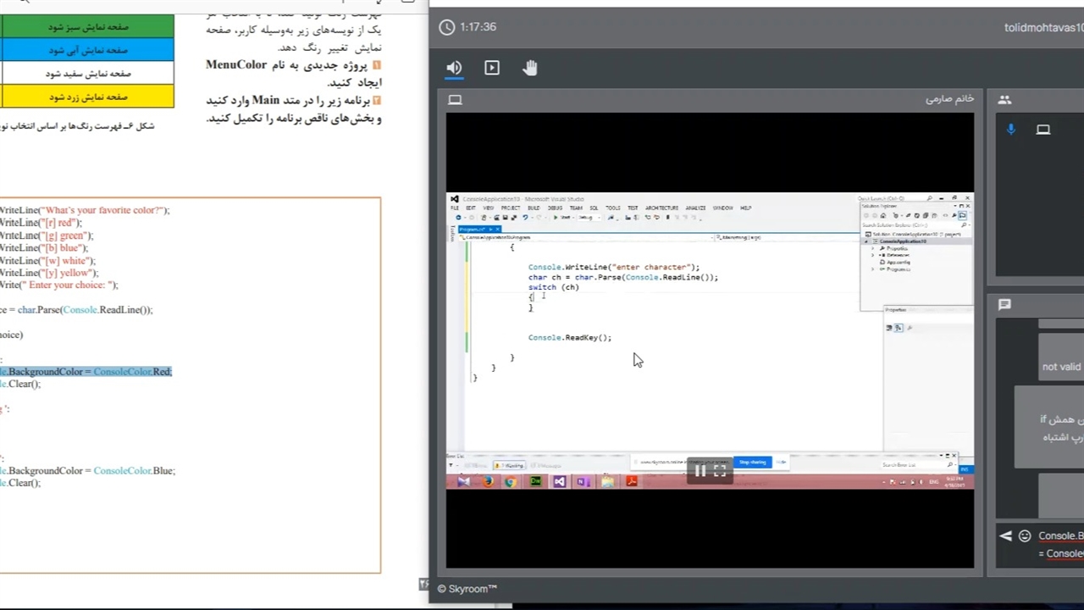Click the screen share panel laptop icon

[x=455, y=100]
